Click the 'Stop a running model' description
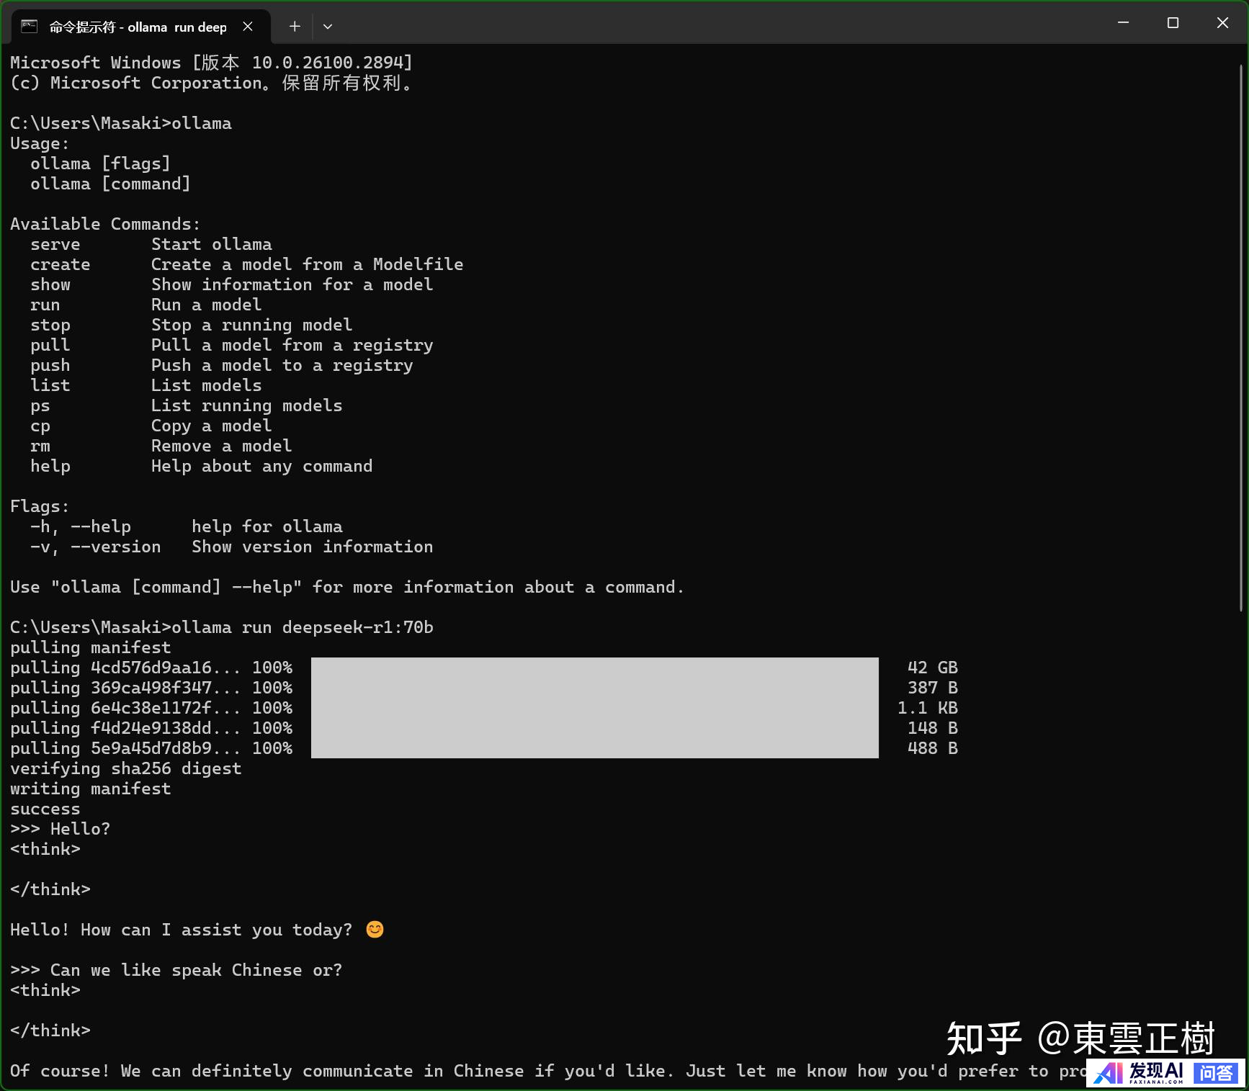 251,325
